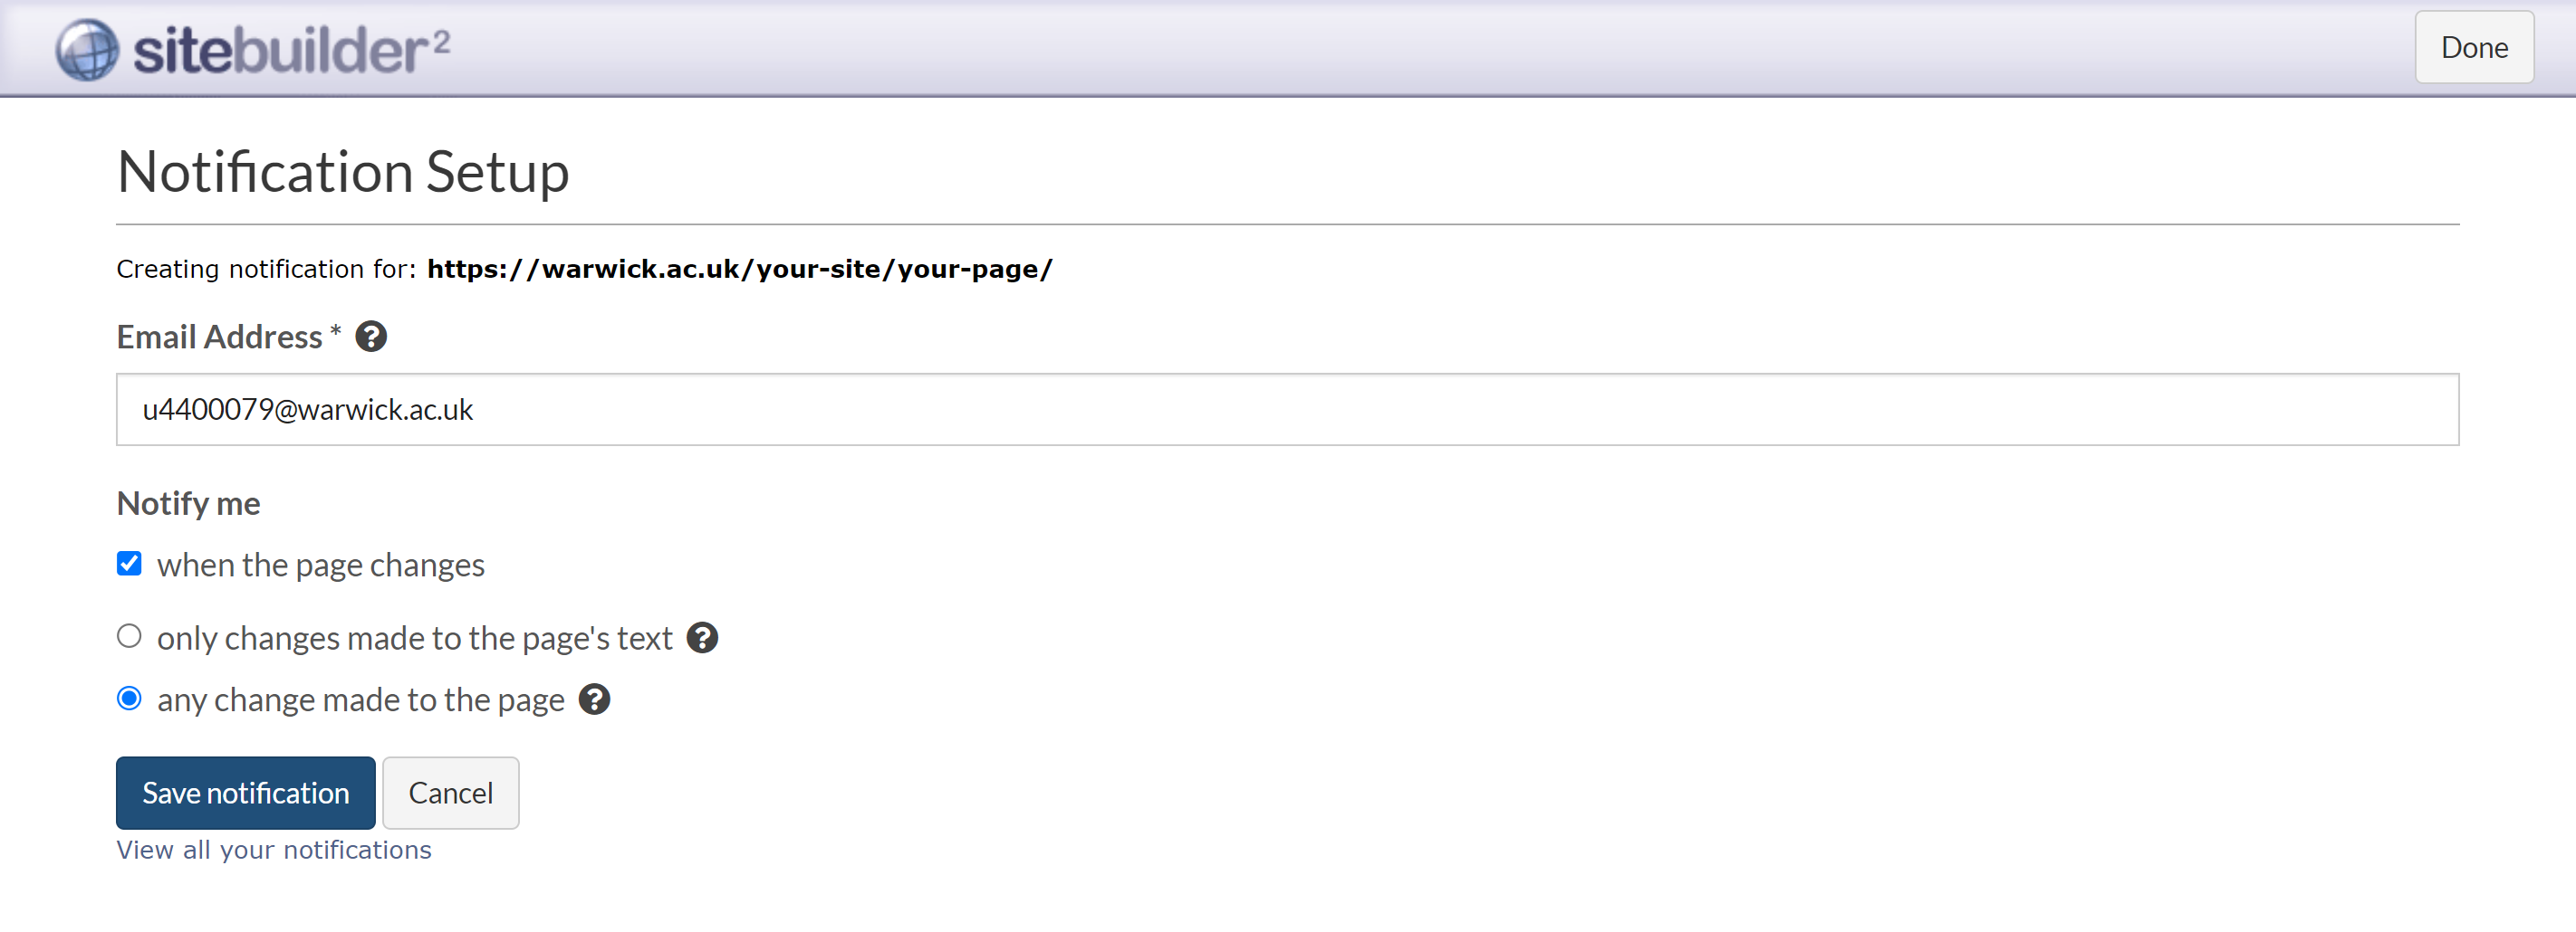Open help for text-only changes option
This screenshot has width=2576, height=932.
click(702, 637)
